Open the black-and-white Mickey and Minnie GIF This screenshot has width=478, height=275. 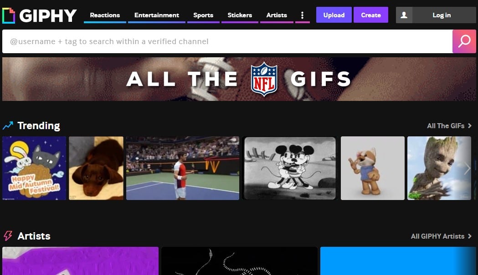pyautogui.click(x=290, y=168)
